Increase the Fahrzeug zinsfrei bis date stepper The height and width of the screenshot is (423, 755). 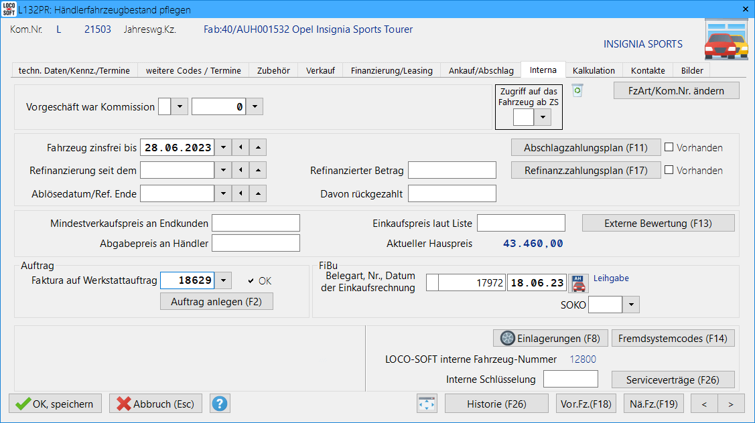[x=259, y=148]
